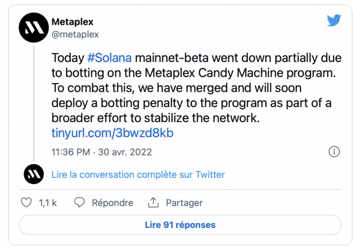
Task: Click the tweet info circle icon
Action: coord(334,152)
